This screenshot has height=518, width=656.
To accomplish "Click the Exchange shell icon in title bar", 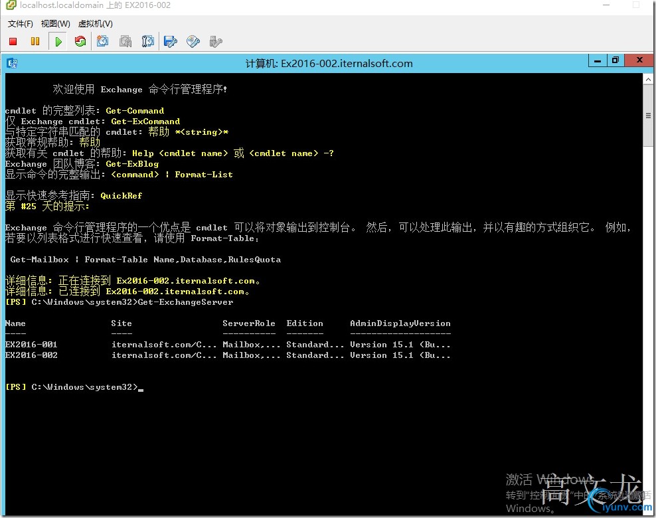I will coord(12,64).
